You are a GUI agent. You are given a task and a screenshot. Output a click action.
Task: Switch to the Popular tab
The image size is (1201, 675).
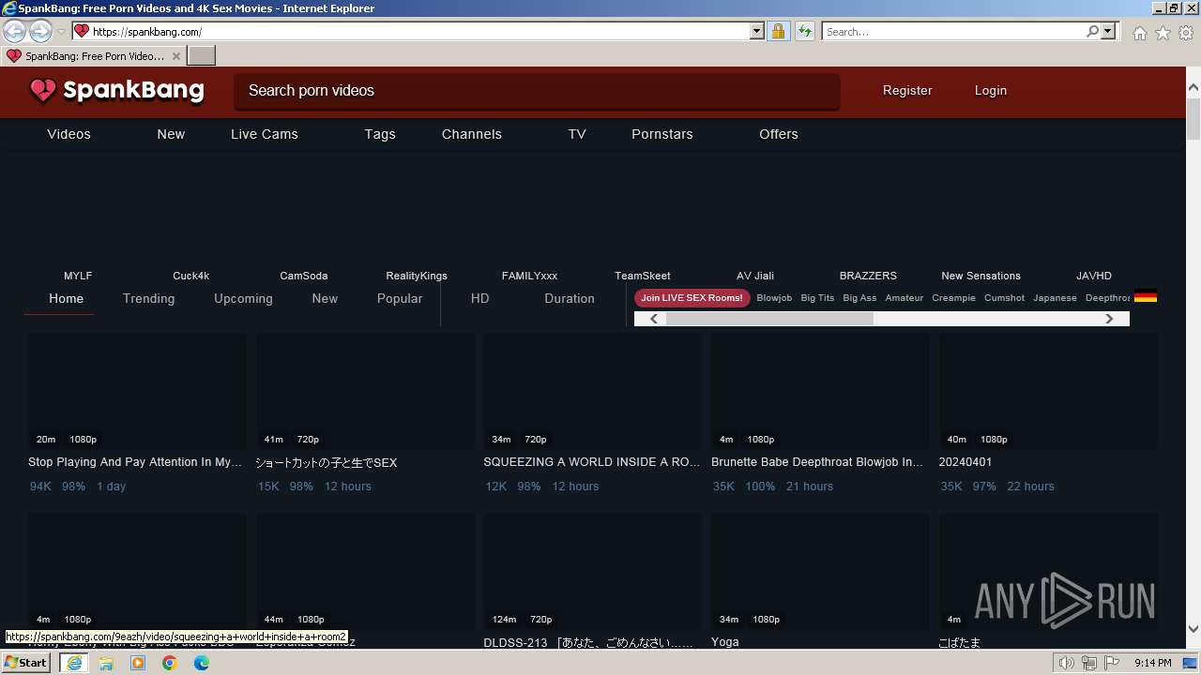(400, 298)
